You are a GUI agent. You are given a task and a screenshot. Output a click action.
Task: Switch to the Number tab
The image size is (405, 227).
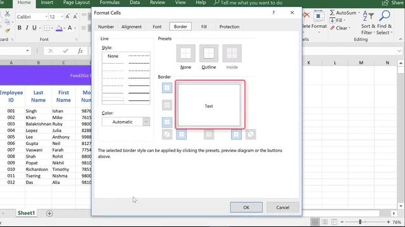click(106, 26)
